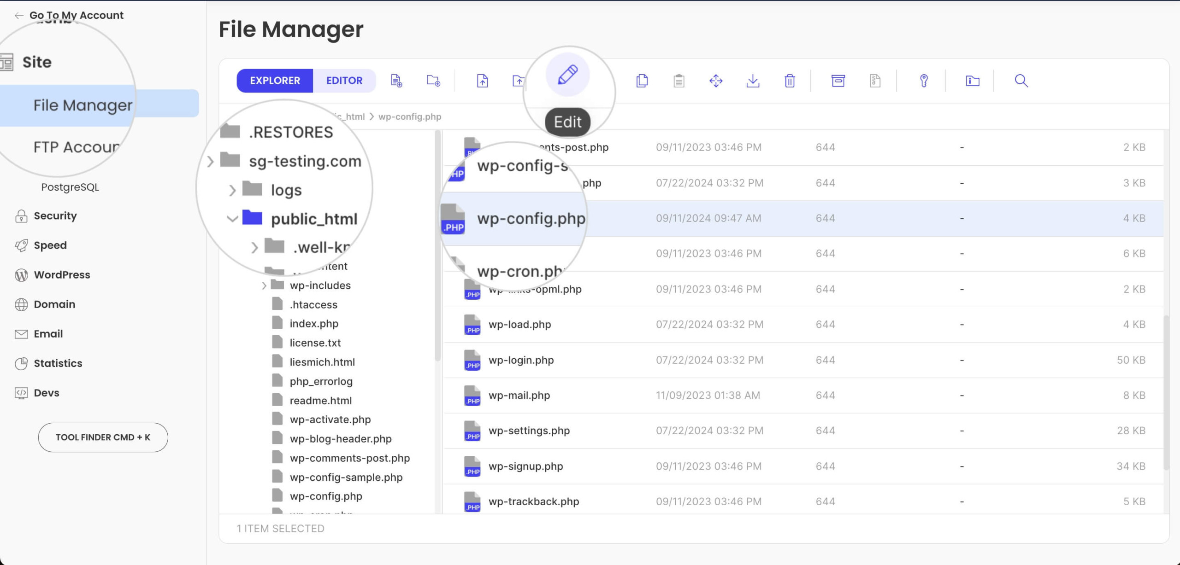The image size is (1180, 565).
Task: Select the highlighted wp-config.php file row
Action: coord(803,218)
